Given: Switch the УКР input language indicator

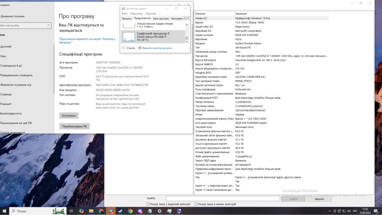Looking at the screenshot, I should tap(355, 211).
